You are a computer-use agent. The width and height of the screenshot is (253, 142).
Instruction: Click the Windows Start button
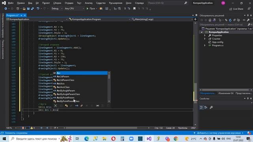click(4, 138)
